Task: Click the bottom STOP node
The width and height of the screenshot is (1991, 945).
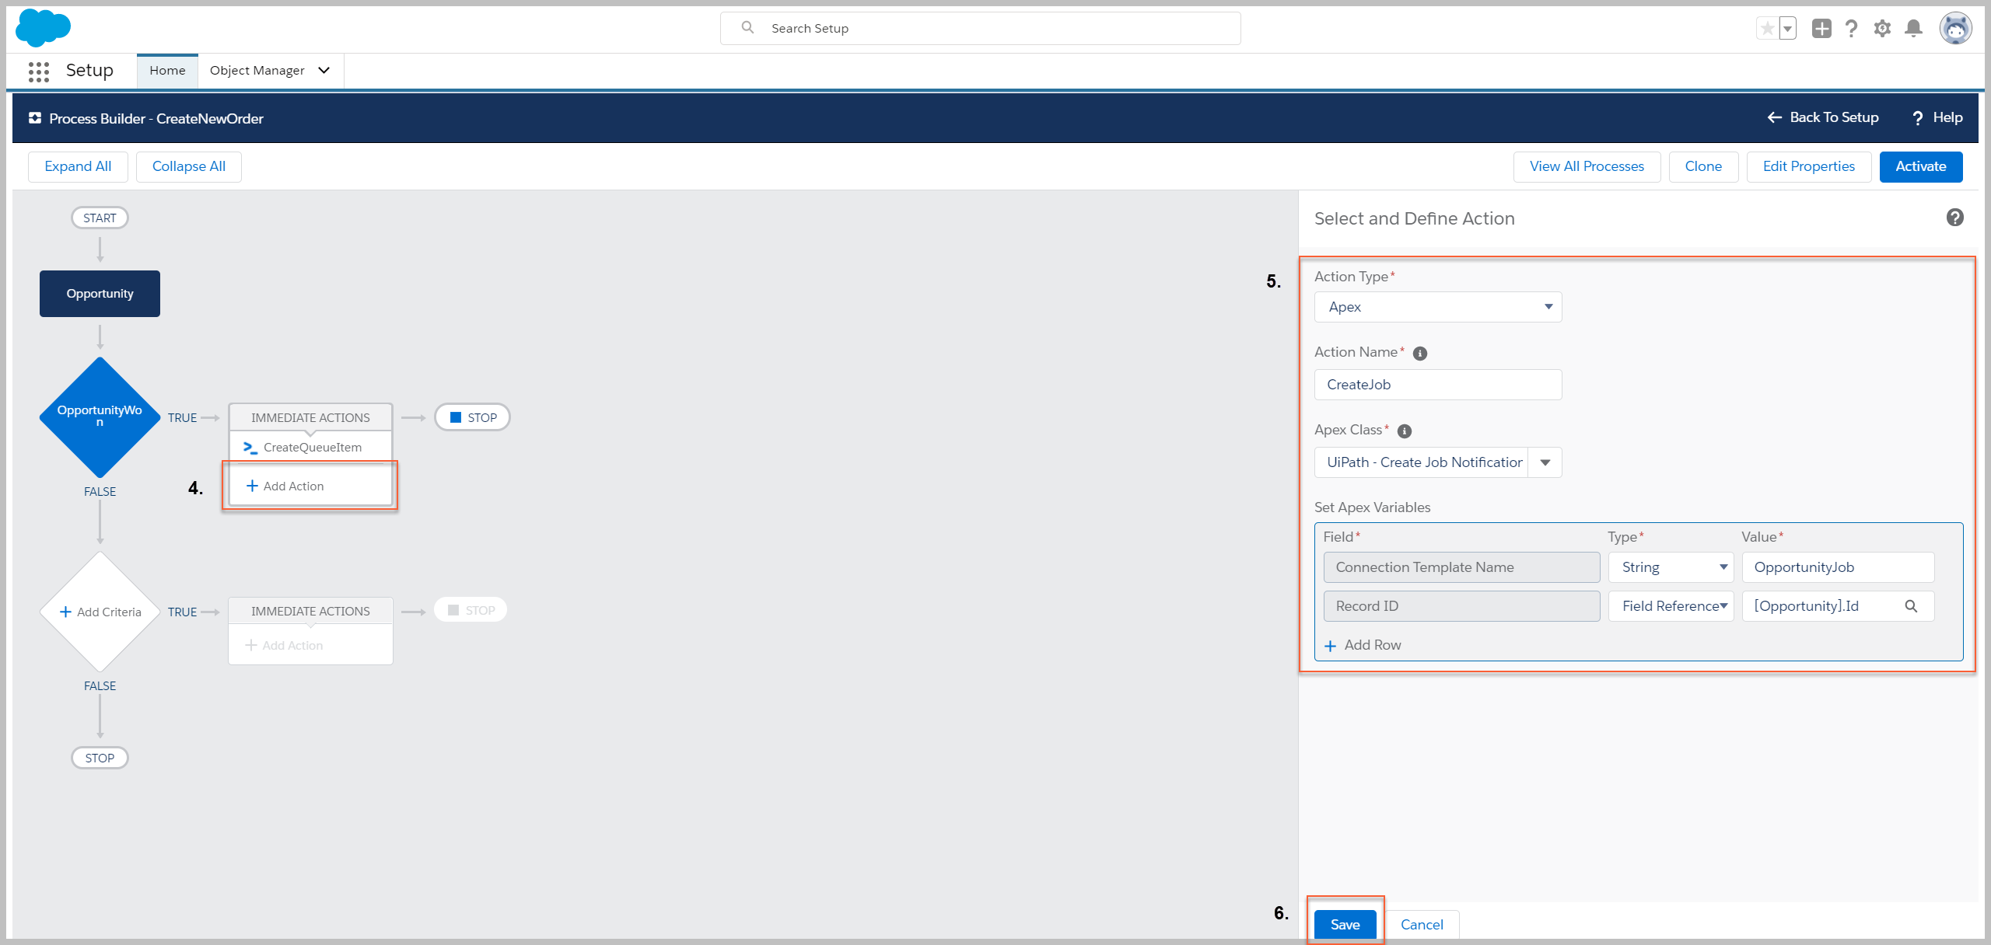Action: (100, 758)
